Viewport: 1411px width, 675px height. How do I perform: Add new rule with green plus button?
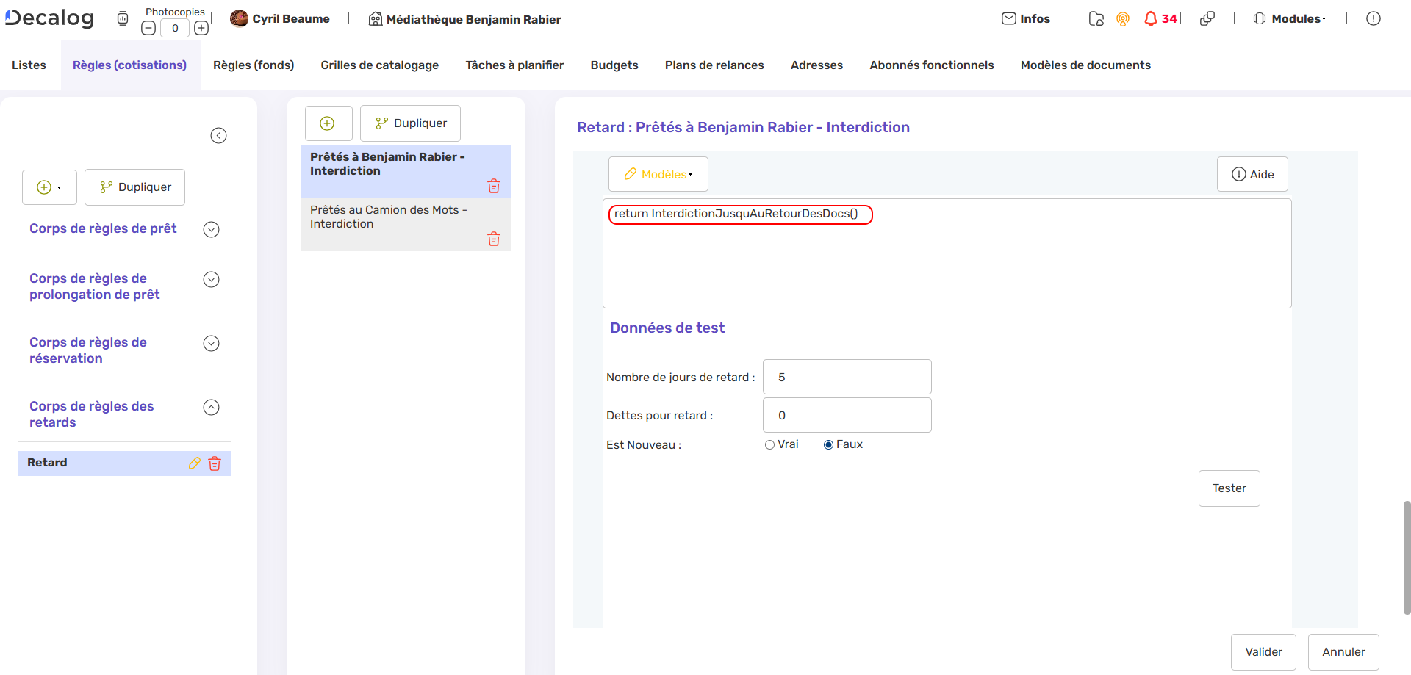(328, 123)
